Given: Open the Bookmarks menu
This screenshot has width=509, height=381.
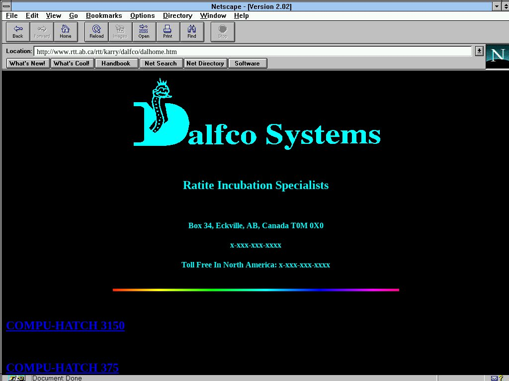Looking at the screenshot, I should (x=104, y=16).
